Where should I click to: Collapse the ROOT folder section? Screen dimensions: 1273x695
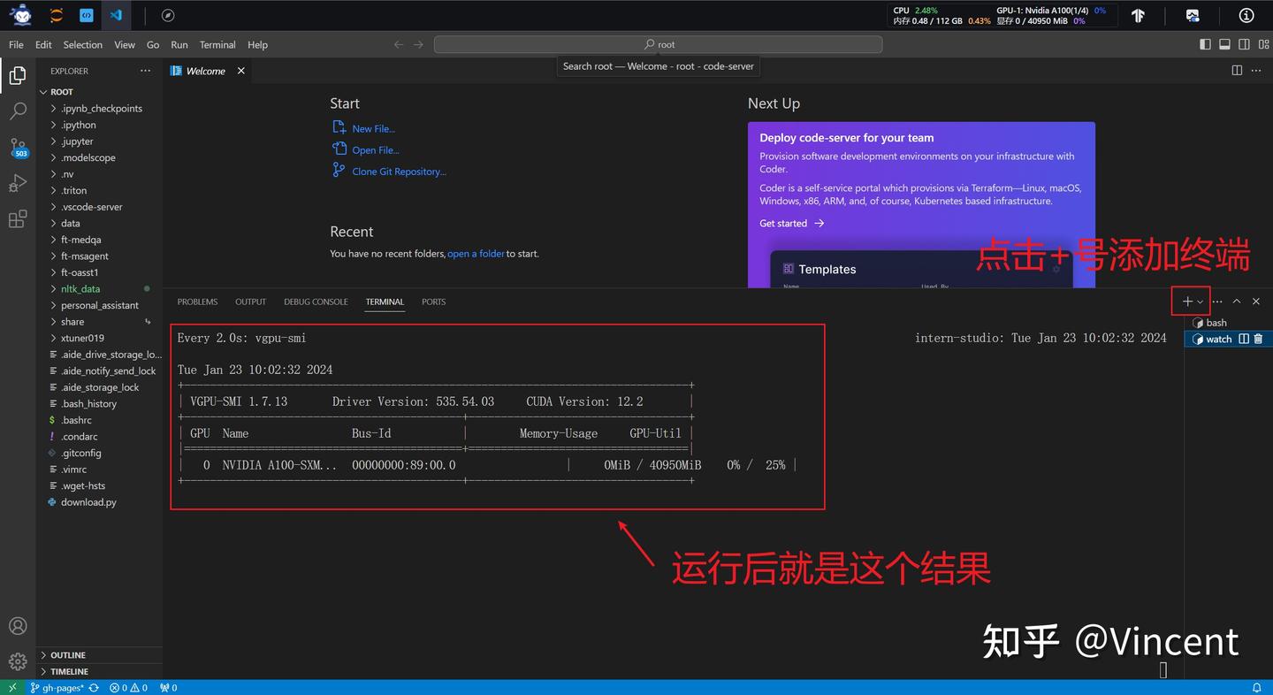(x=99, y=92)
